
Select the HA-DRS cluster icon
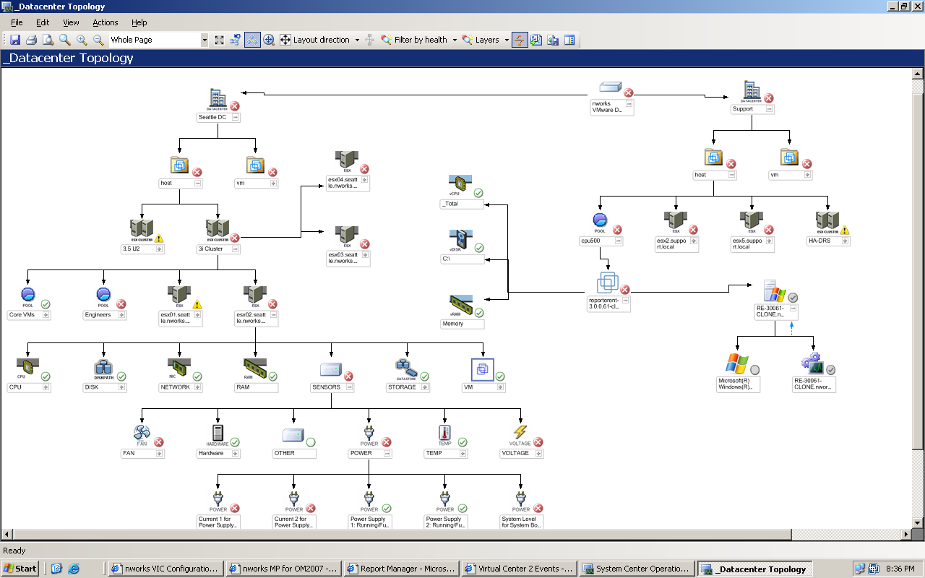coord(827,223)
